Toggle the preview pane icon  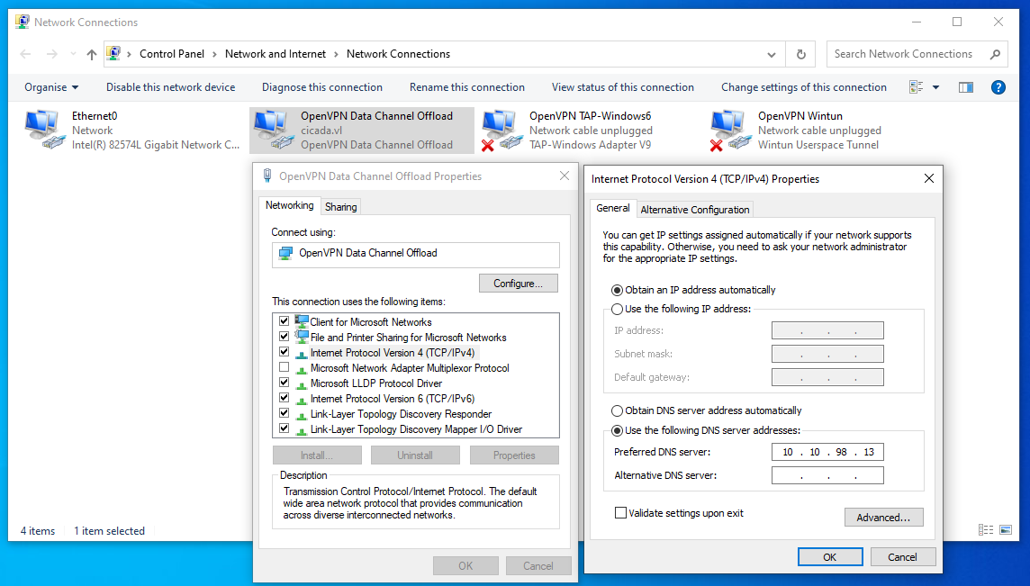965,87
